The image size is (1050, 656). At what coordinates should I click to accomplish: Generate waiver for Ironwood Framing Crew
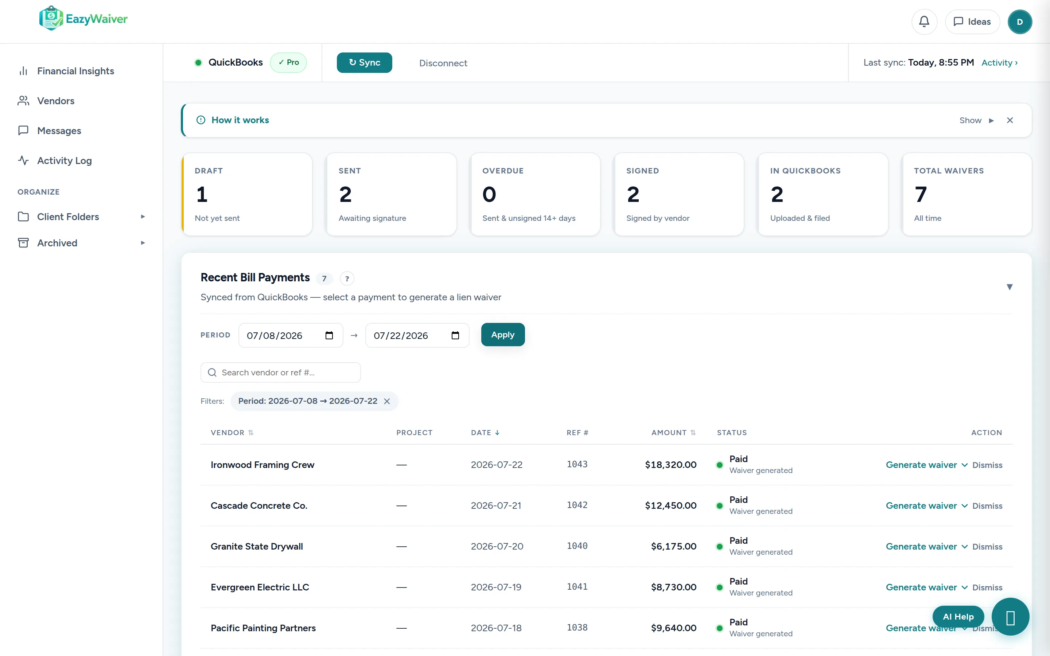pyautogui.click(x=921, y=465)
